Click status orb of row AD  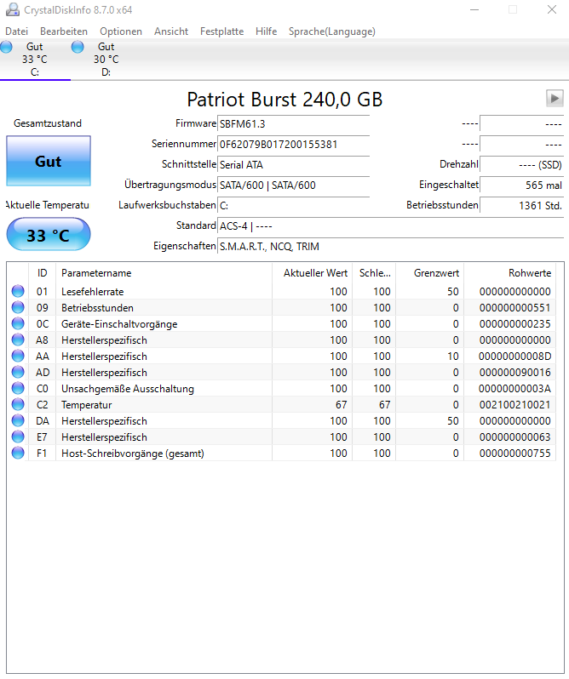point(18,372)
